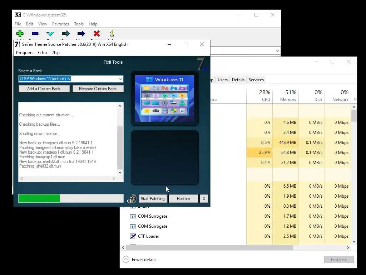
Task: Open the Extra menu in the patcher
Action: tap(42, 53)
